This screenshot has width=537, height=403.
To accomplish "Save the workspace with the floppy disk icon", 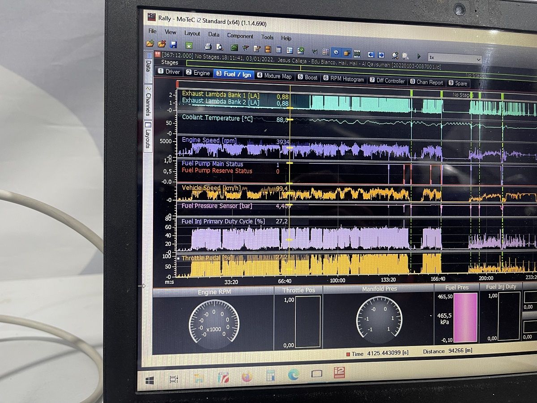I will [x=174, y=44].
